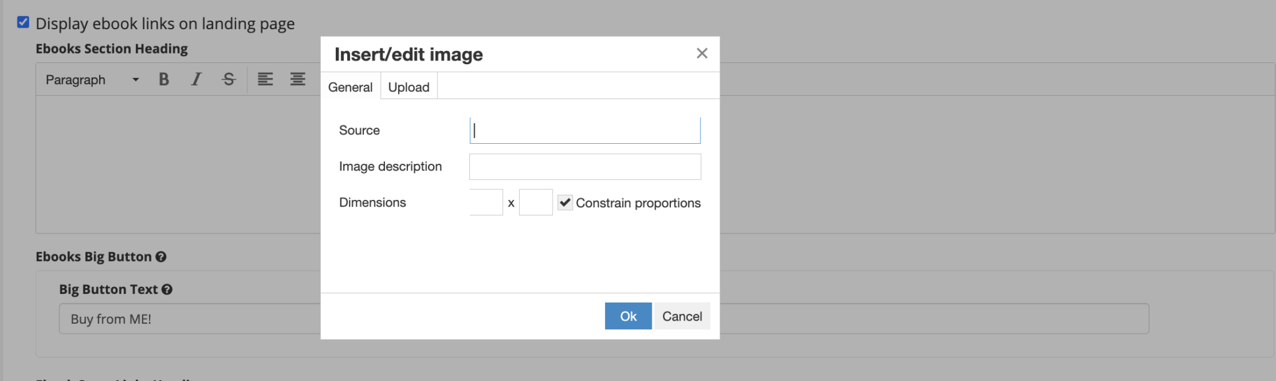Click the Big Button Text help icon

pyautogui.click(x=166, y=289)
